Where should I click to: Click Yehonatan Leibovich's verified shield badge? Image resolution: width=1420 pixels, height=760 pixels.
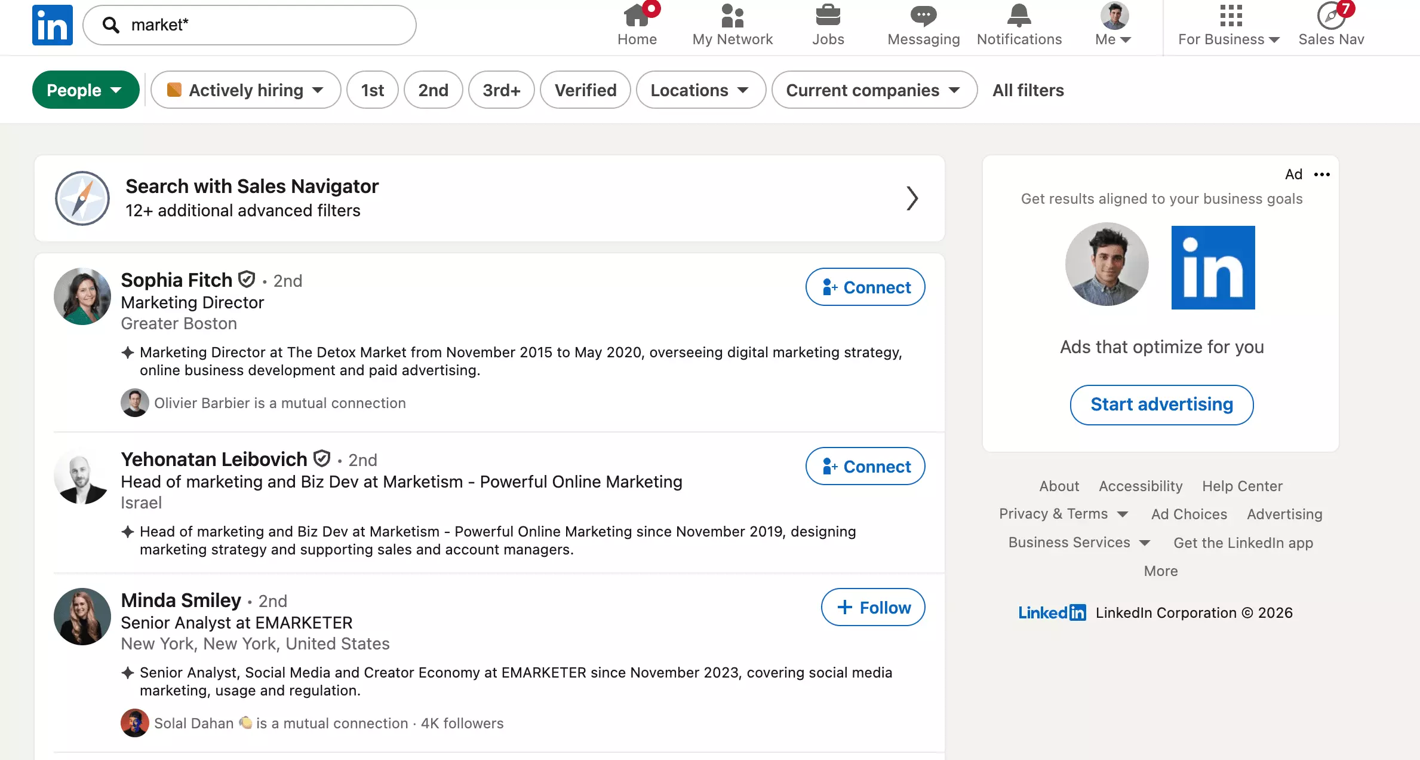322,459
